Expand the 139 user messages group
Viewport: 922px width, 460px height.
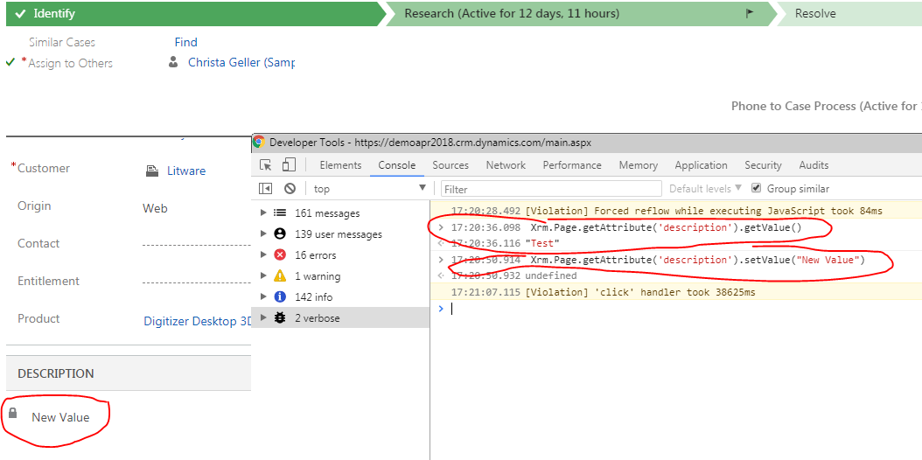click(x=263, y=233)
